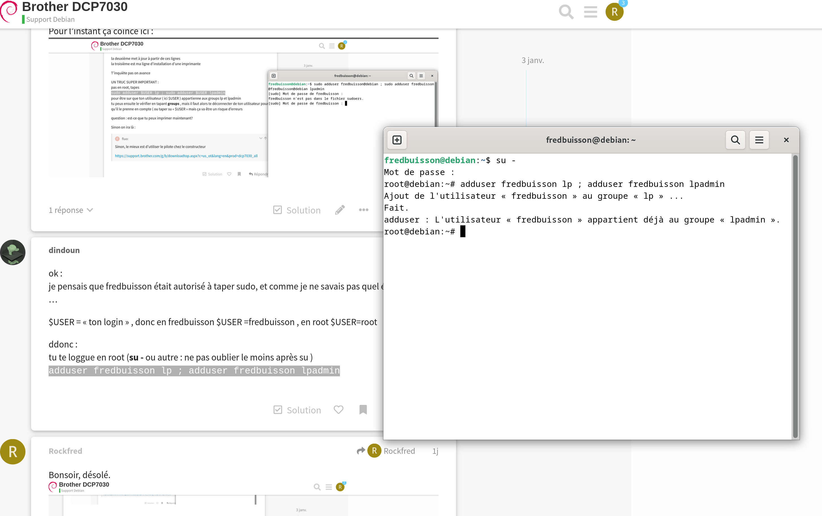Click the terminal line 'Fait.'
Viewport: 822px width, 516px height.
pos(396,208)
